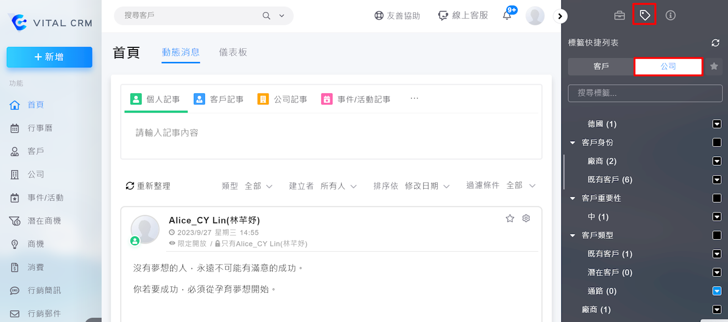Toggle the 客戶類型 group checkbox
Image resolution: width=728 pixels, height=322 pixels.
[717, 235]
